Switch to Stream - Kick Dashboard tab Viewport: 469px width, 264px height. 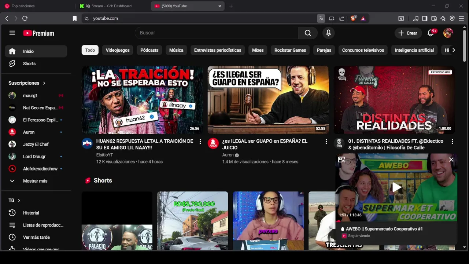tap(111, 6)
